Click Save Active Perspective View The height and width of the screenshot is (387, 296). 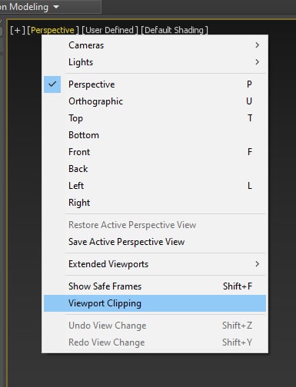coord(155,242)
